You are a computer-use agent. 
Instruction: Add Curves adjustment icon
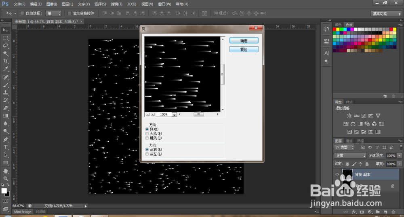tap(364, 116)
